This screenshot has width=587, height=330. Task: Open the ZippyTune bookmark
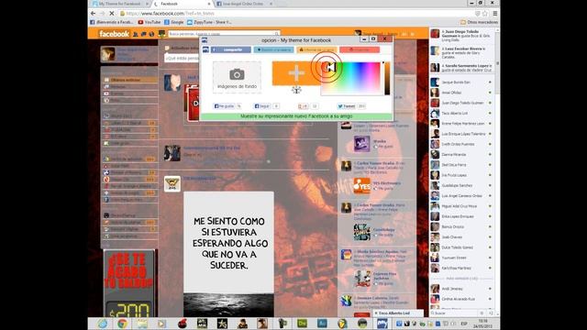[209, 22]
